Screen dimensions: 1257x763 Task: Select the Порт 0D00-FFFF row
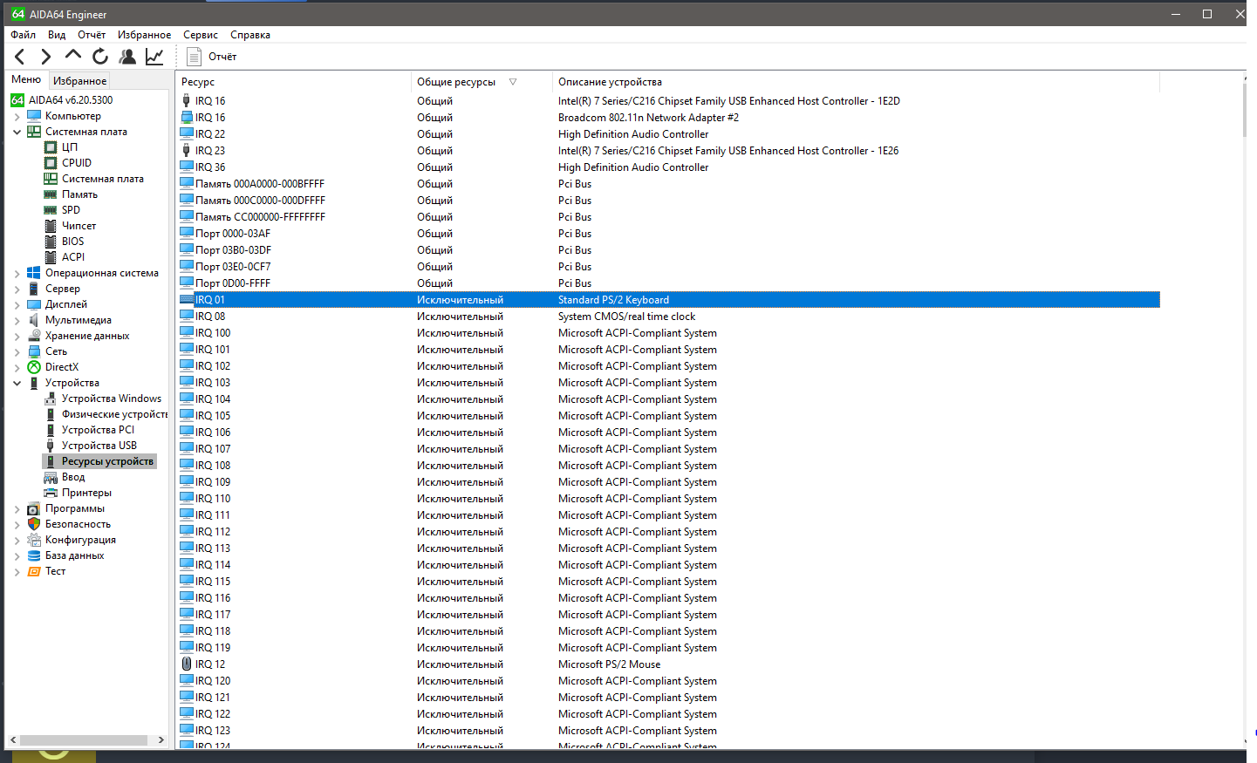click(669, 283)
